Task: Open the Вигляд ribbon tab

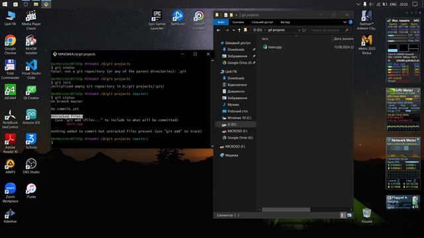Action: [285, 22]
